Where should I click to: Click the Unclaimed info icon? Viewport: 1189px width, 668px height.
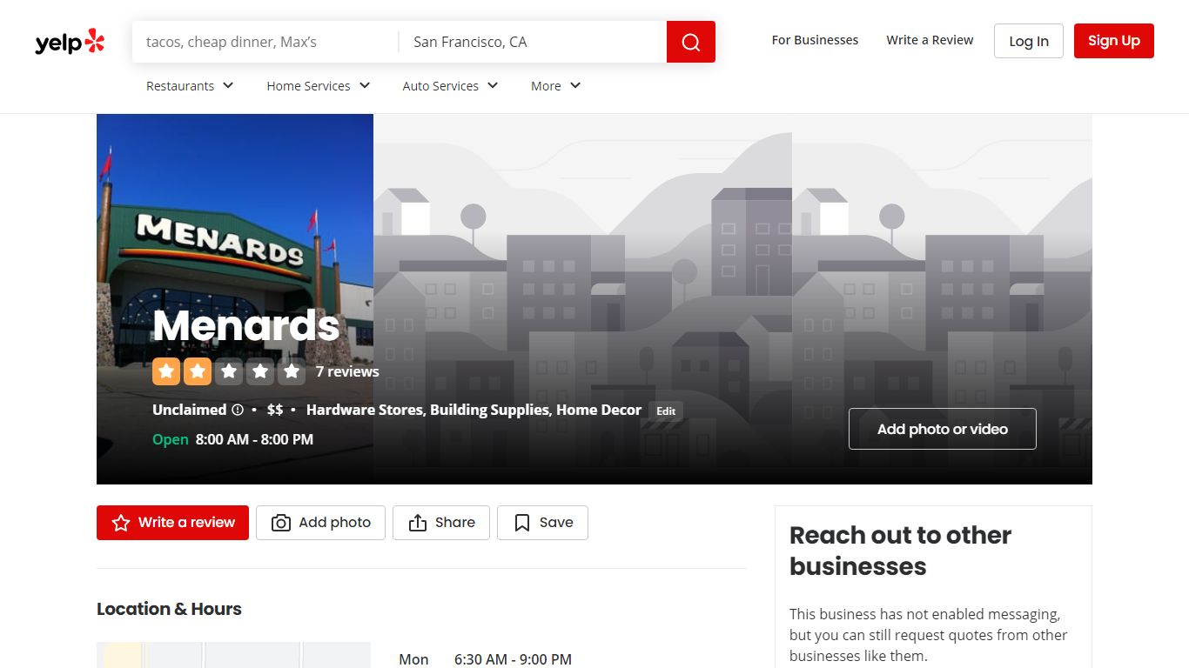(x=238, y=410)
